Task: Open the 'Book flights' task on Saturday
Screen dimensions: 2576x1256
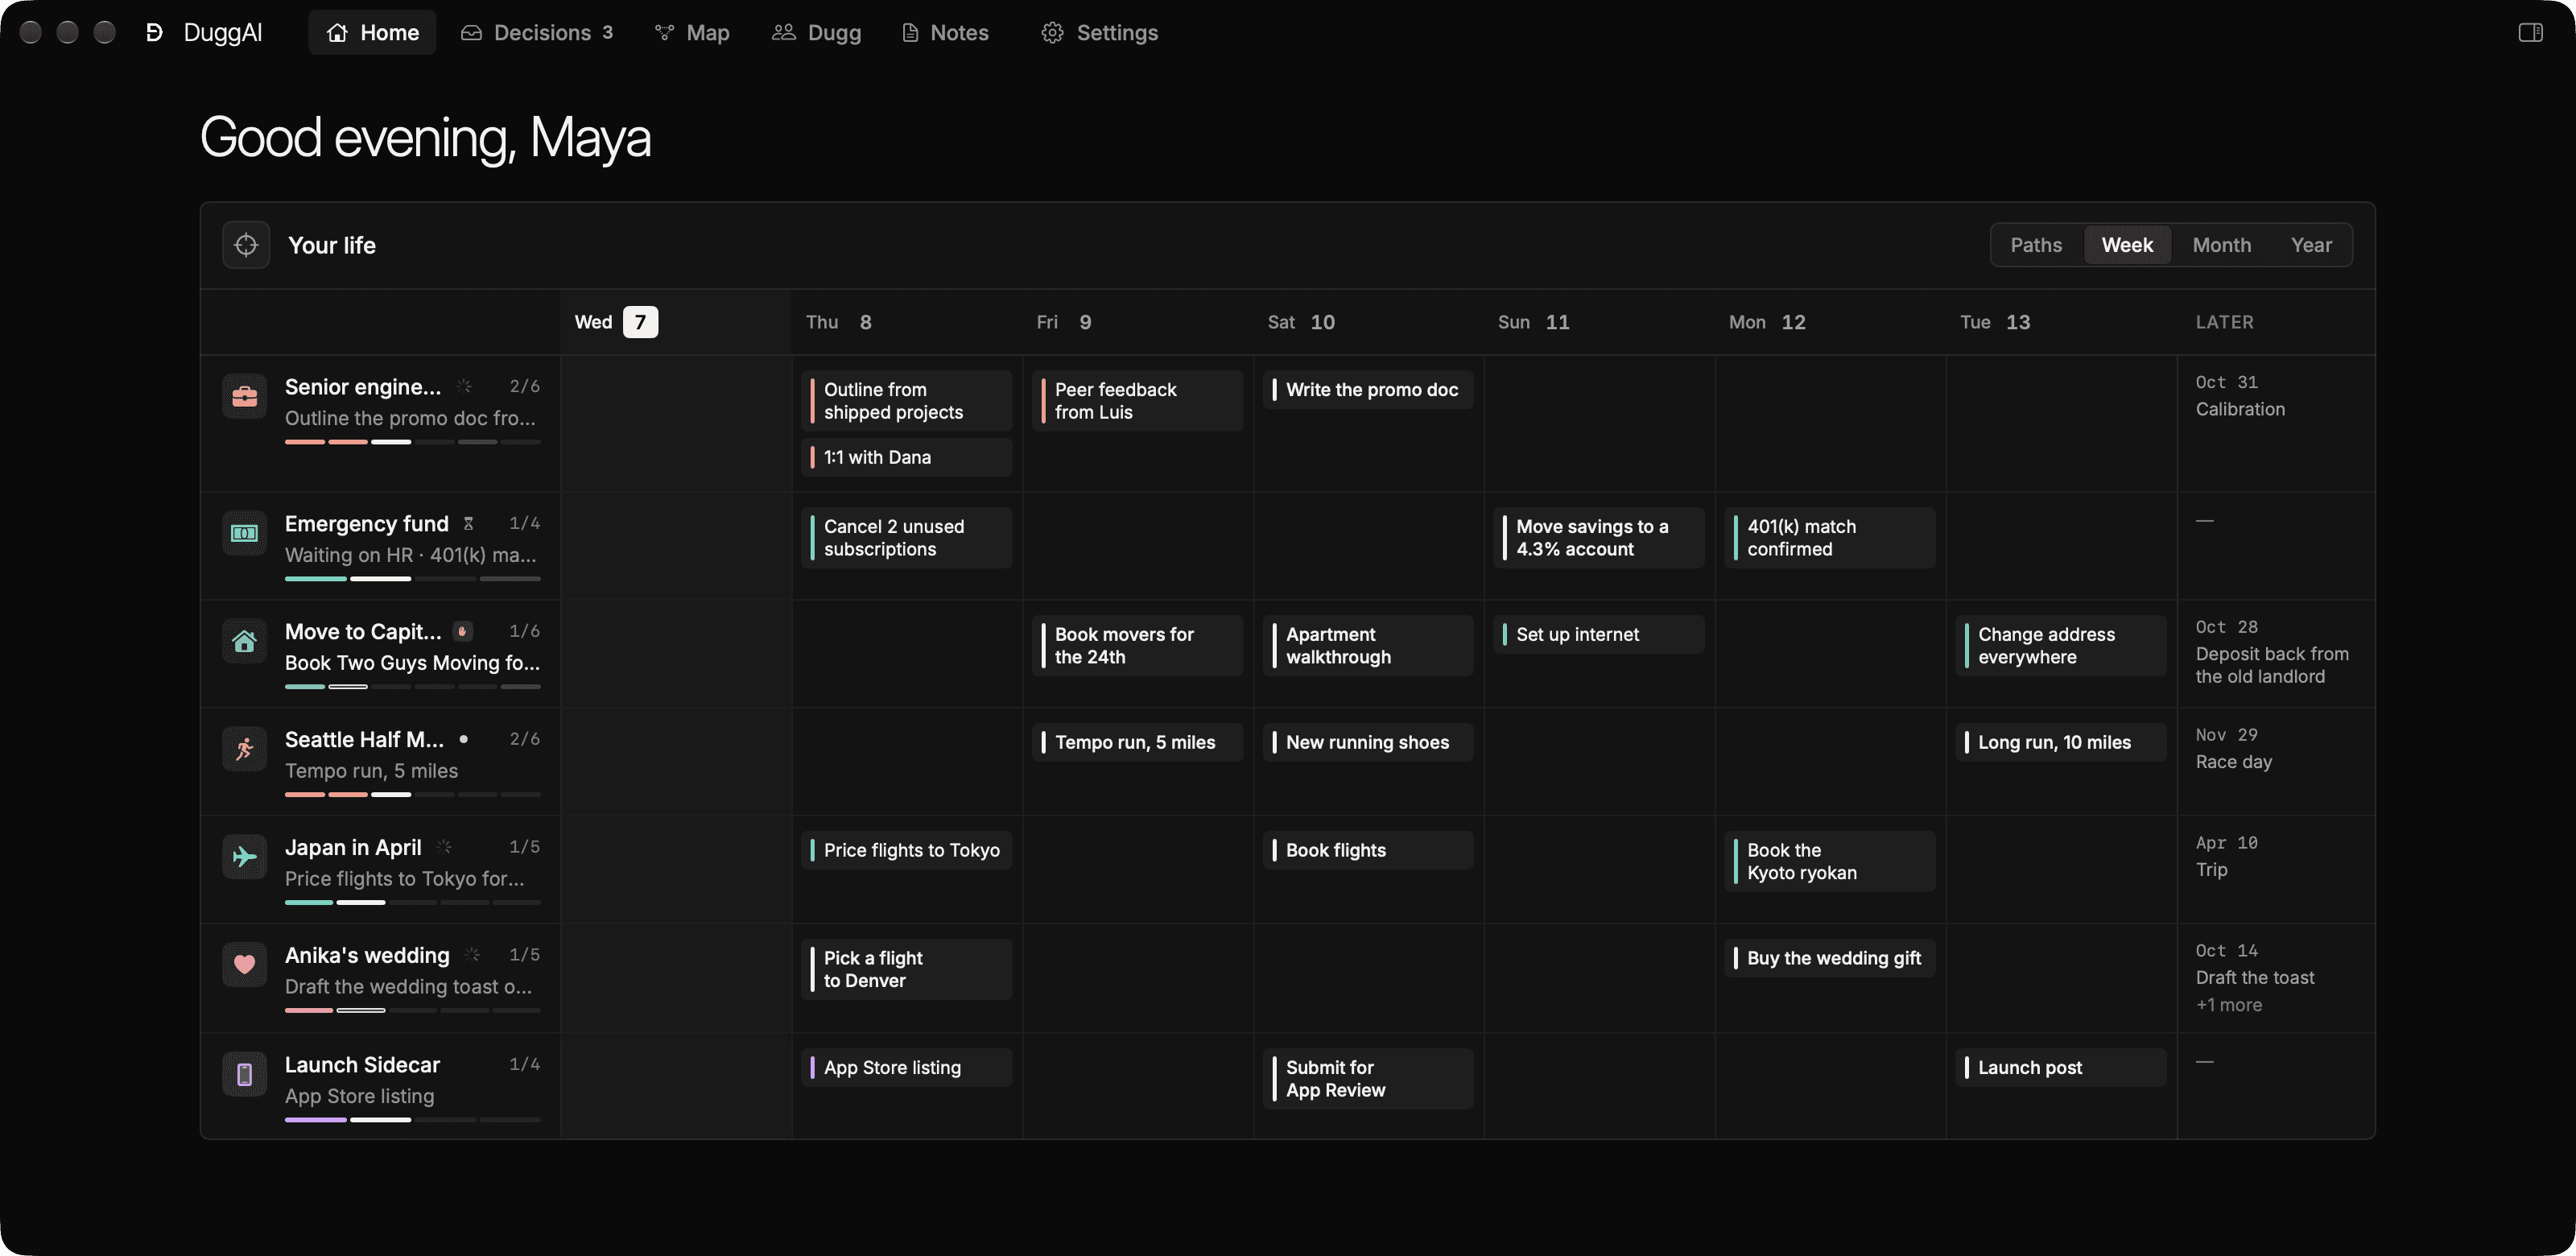Action: click(x=1368, y=850)
